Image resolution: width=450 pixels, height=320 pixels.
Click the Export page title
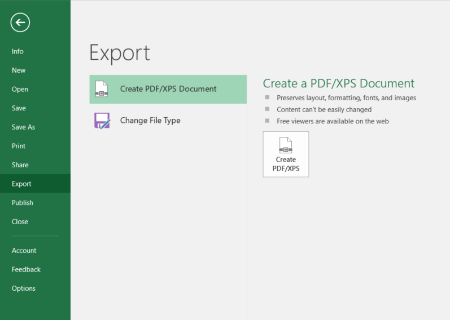(120, 53)
